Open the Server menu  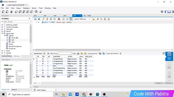(34, 8)
